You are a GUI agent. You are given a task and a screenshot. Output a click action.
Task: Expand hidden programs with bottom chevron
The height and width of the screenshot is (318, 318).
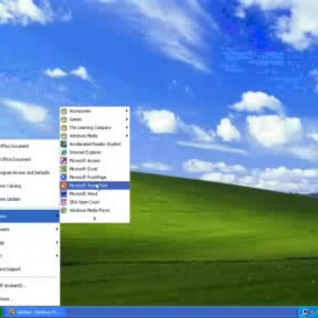pos(95,218)
